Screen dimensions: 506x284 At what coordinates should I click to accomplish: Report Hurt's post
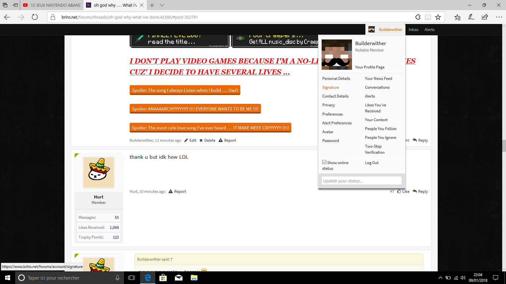pyautogui.click(x=177, y=192)
